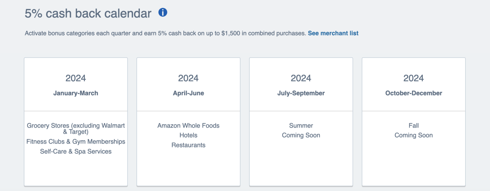Click Amazon Whole Foods category

coord(188,126)
